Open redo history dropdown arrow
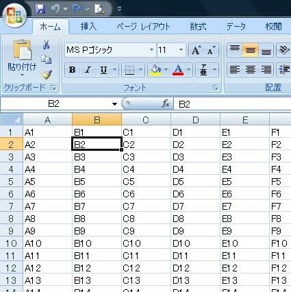This screenshot has height=292, width=291. (x=87, y=9)
